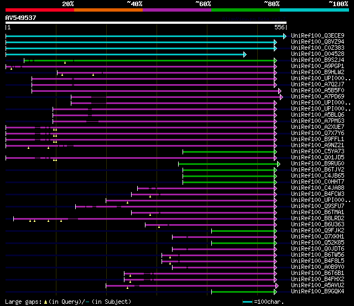This screenshot has height=306, width=354.
Task: Click the cyan alignment bar for O04528
Action: click(x=124, y=54)
